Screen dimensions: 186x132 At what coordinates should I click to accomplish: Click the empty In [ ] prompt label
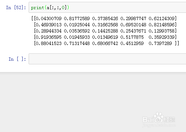pyautogui.click(x=17, y=59)
